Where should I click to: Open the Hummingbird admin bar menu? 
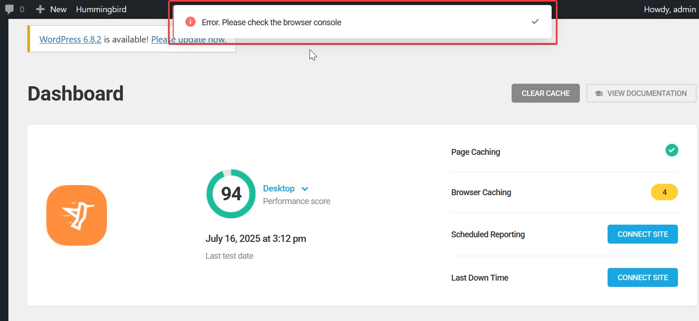point(101,9)
